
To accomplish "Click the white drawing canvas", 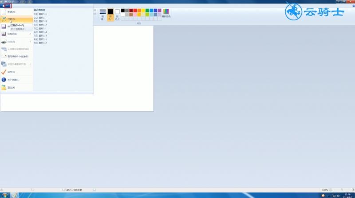I will [123, 69].
